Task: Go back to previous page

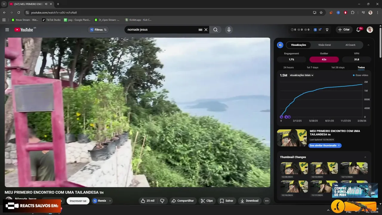Action: [x=4, y=13]
